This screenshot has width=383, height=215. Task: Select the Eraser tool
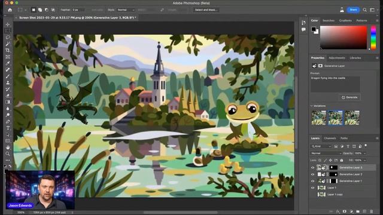click(8, 96)
